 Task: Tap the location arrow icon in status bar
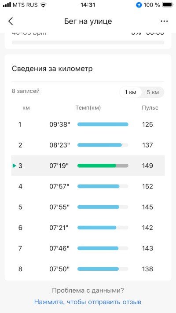tap(139, 5)
